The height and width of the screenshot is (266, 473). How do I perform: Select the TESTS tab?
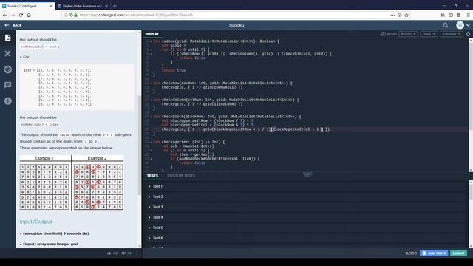pyautogui.click(x=152, y=176)
